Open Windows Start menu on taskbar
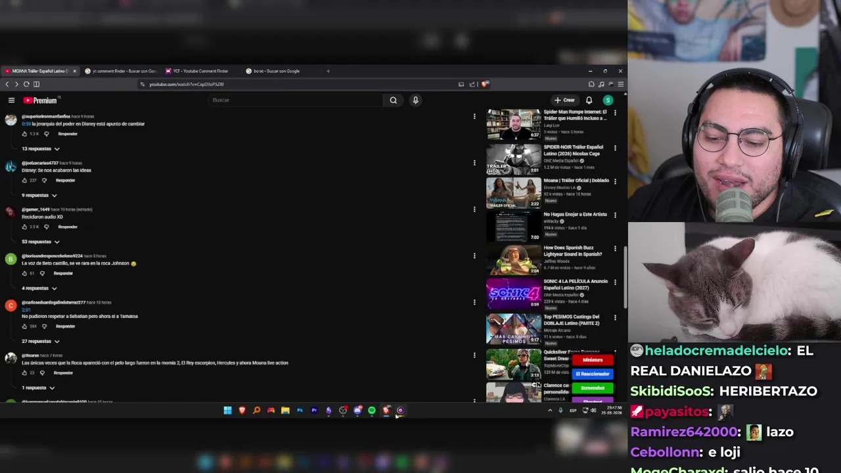Viewport: 841px width, 473px height. 227,411
